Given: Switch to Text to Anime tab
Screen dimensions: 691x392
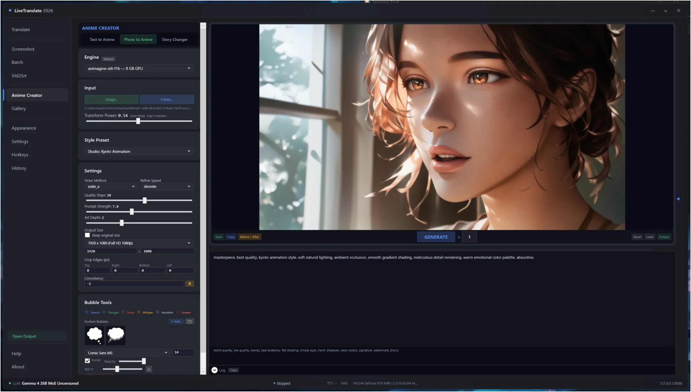Looking at the screenshot, I should [x=102, y=40].
